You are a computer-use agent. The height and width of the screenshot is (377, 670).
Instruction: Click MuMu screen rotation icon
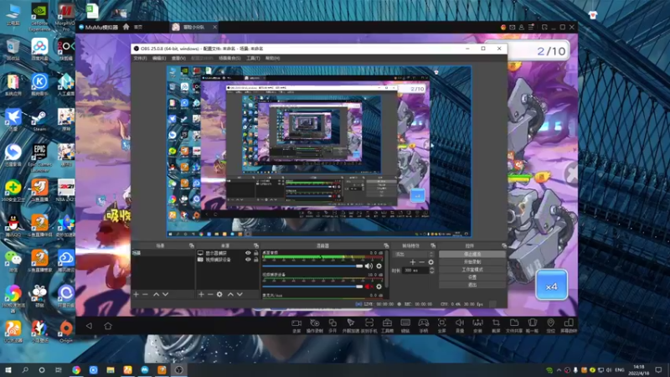pyautogui.click(x=569, y=323)
